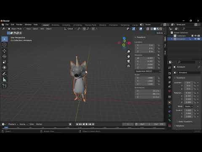Activate the Scale tool
Image resolution: width=202 pixels, height=152 pixels.
point(5,62)
